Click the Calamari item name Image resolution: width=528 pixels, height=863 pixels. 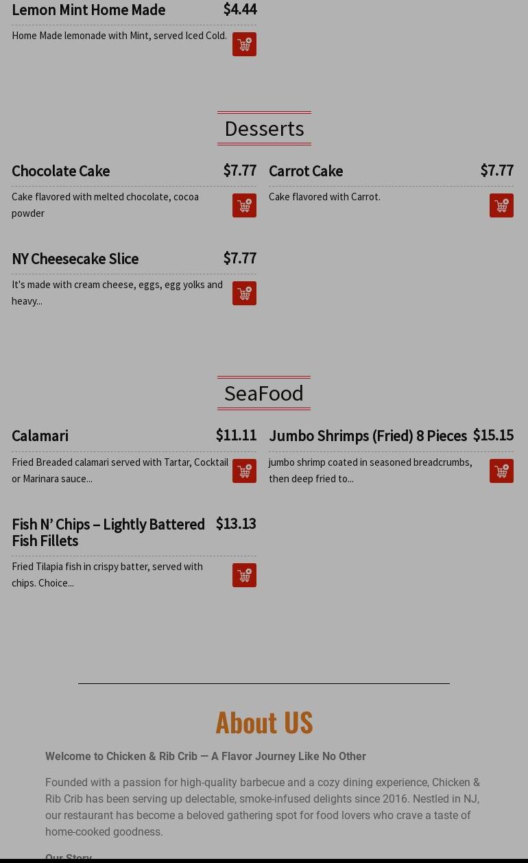point(40,436)
